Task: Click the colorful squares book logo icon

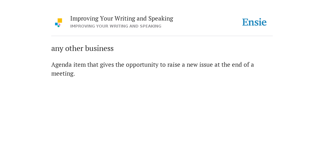Action: (x=59, y=23)
